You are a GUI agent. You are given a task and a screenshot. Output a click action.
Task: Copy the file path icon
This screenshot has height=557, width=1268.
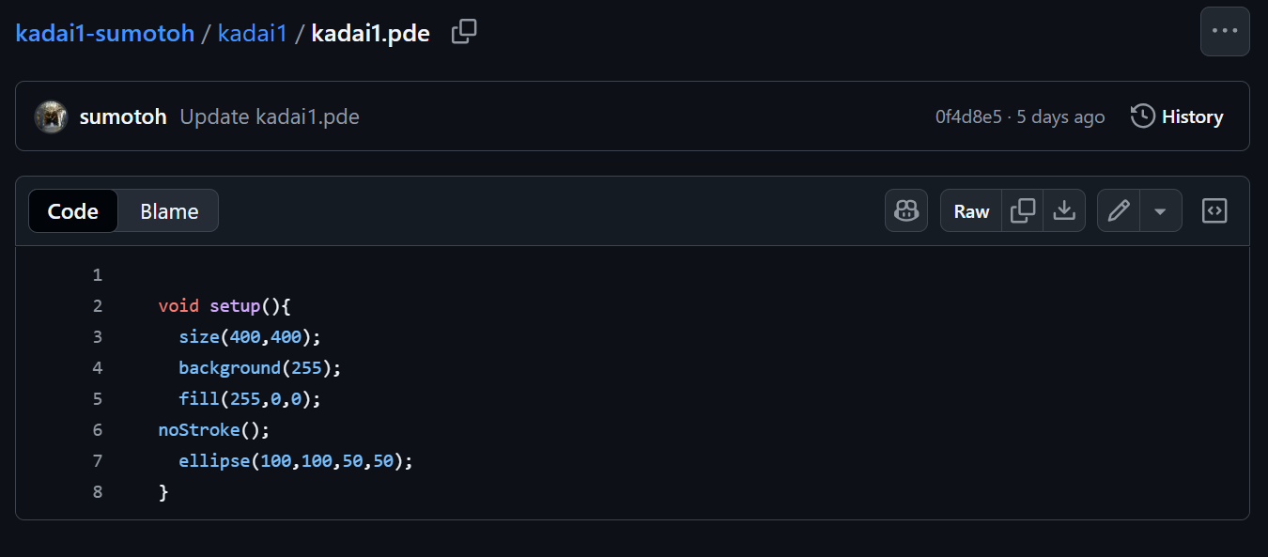coord(464,32)
